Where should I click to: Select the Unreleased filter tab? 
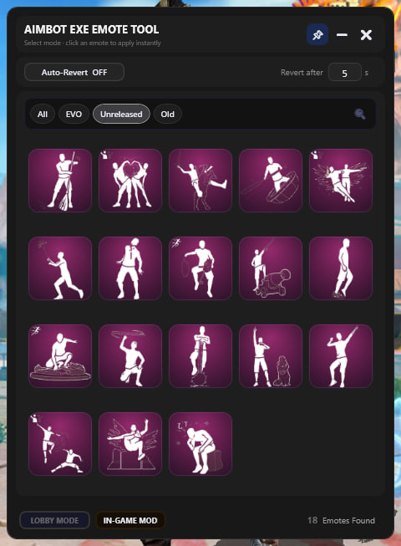coord(121,114)
